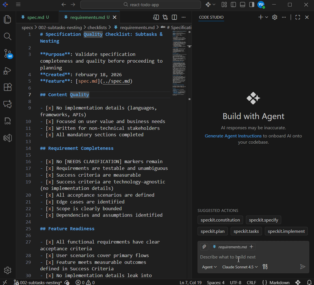Open the Extensions view icon
This screenshot has width=314, height=285.
click(8, 87)
